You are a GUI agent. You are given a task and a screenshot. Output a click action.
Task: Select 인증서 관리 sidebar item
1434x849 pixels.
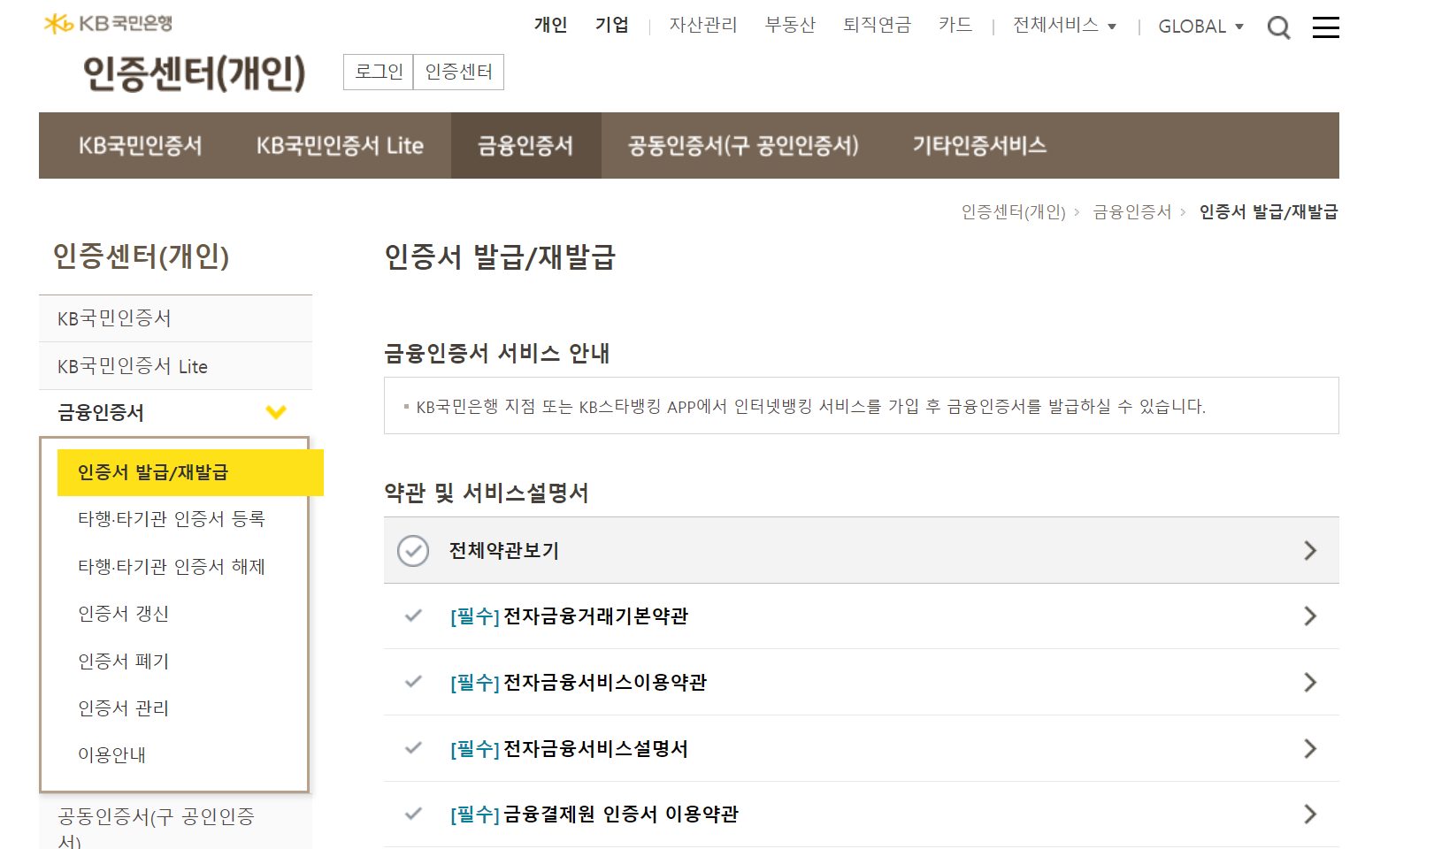point(123,708)
